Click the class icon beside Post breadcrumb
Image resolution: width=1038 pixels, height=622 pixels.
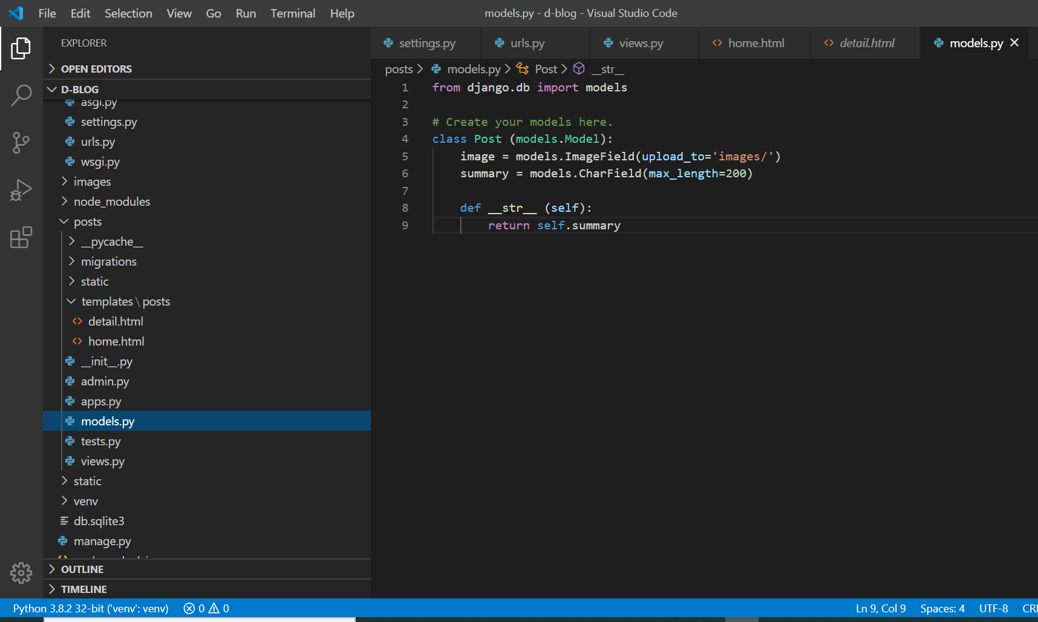click(x=523, y=68)
